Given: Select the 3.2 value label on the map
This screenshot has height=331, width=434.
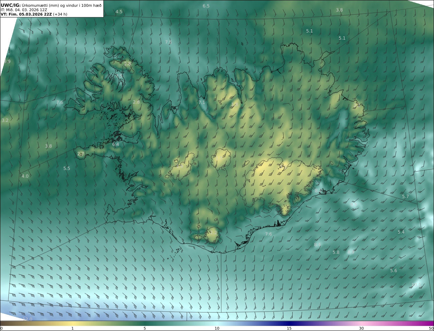Looking at the screenshot, I should tap(5, 120).
